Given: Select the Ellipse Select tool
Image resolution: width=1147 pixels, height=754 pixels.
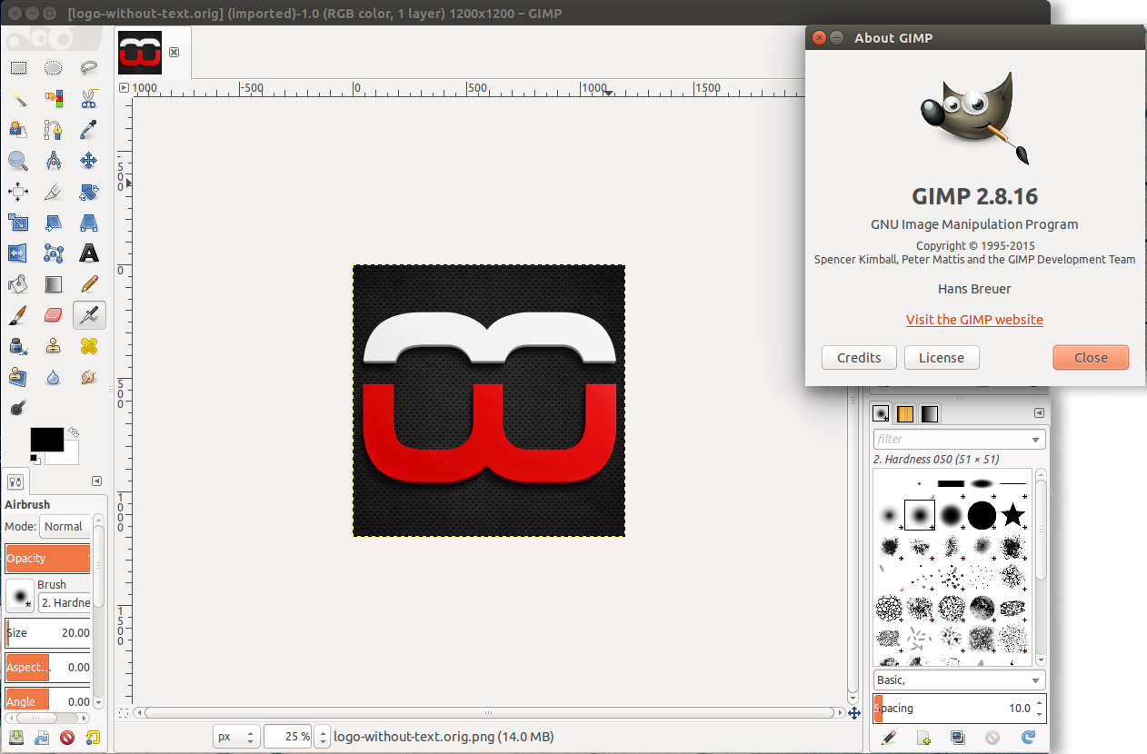Looking at the screenshot, I should pos(54,67).
